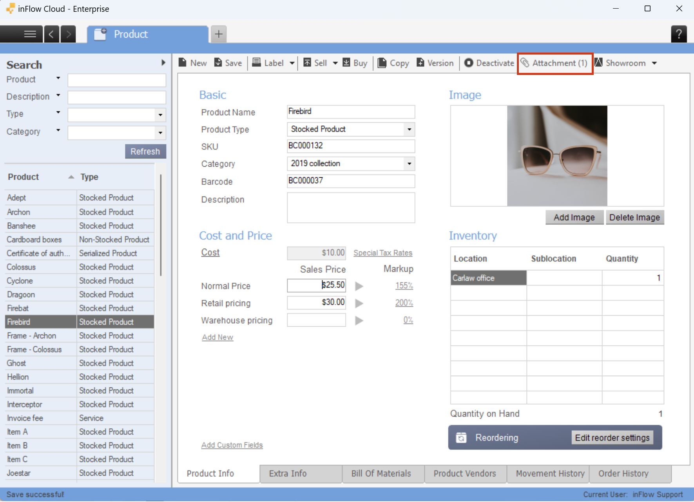Screen dimensions: 694x502
Task: Click the sunglasses product image
Action: 557,156
